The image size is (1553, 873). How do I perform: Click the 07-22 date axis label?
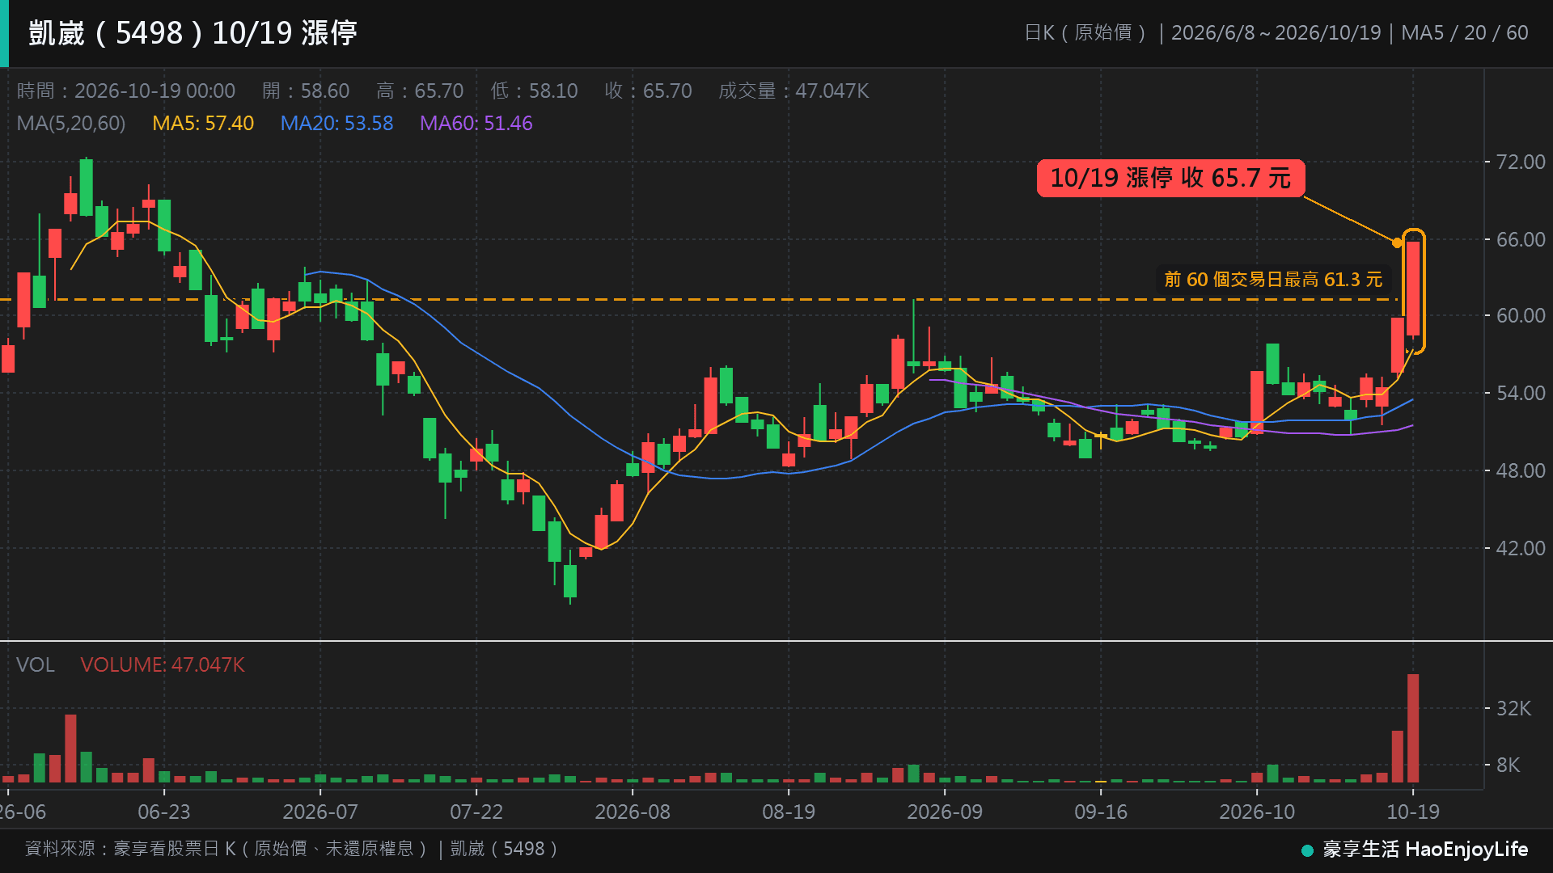click(x=476, y=812)
